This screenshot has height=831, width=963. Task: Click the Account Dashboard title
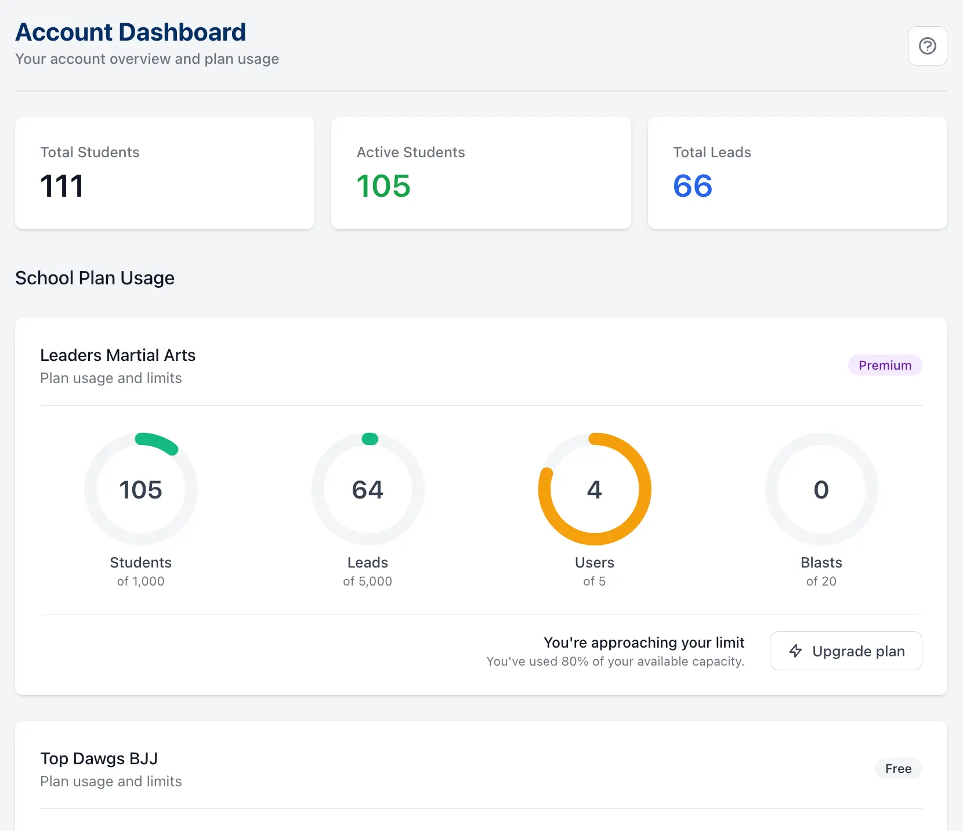(131, 32)
